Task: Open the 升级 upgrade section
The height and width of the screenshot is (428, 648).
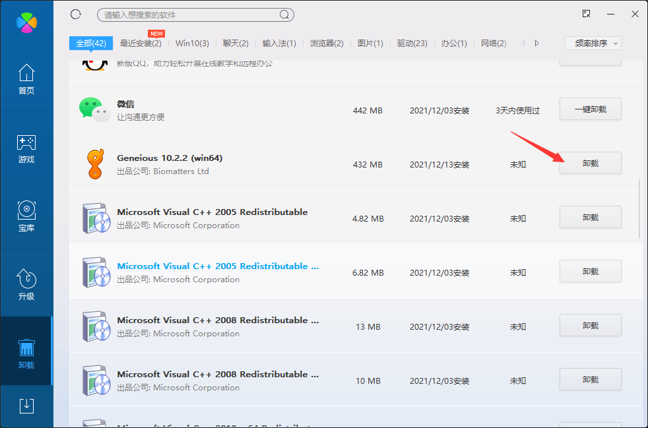Action: (26, 285)
